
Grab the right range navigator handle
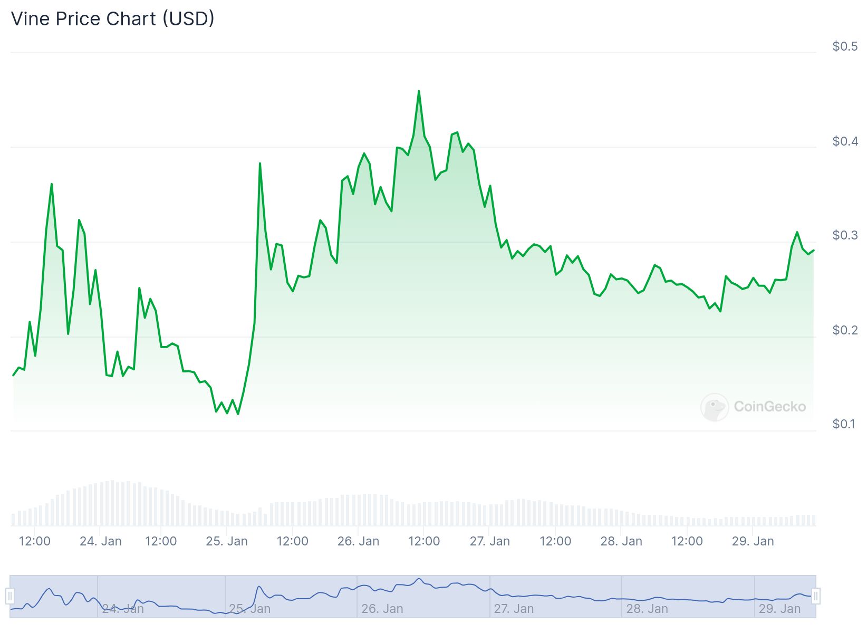click(x=816, y=596)
